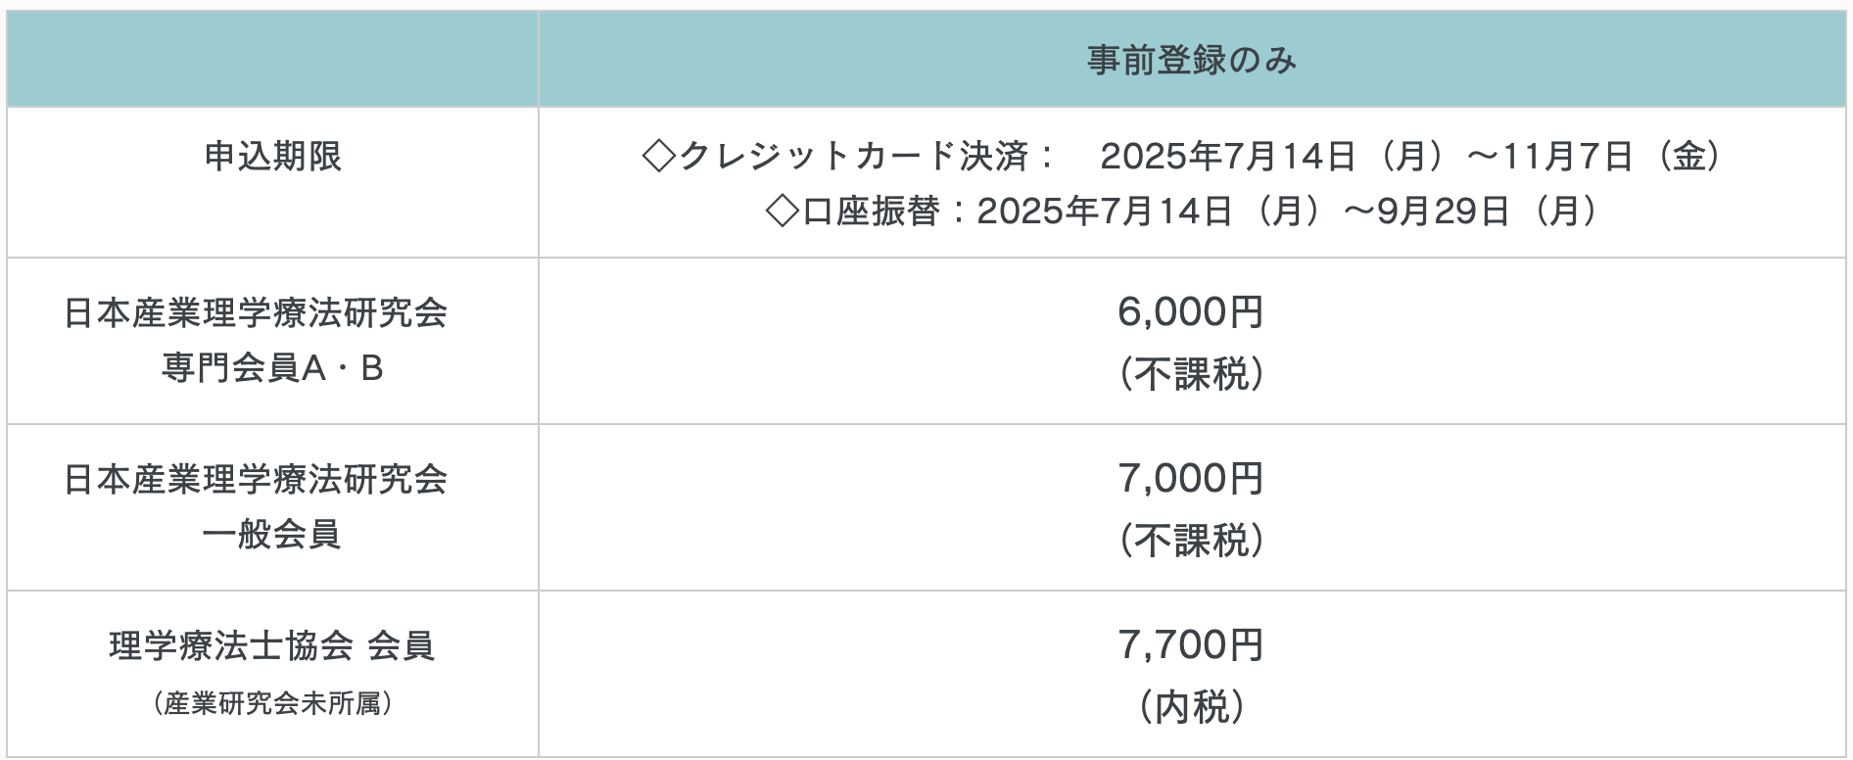This screenshot has height=760, width=1853.
Task: Click the (産業研究会未所属) note
Action: (272, 703)
